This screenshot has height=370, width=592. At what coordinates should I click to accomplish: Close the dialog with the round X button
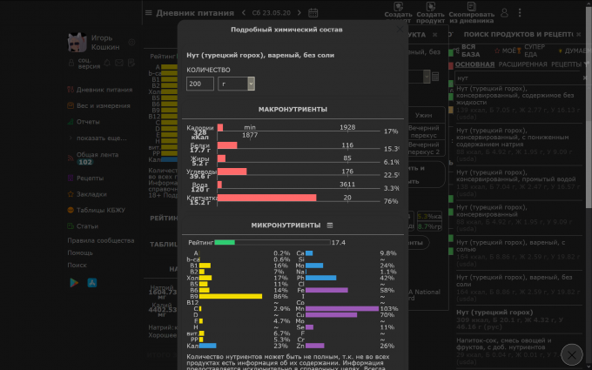571,354
